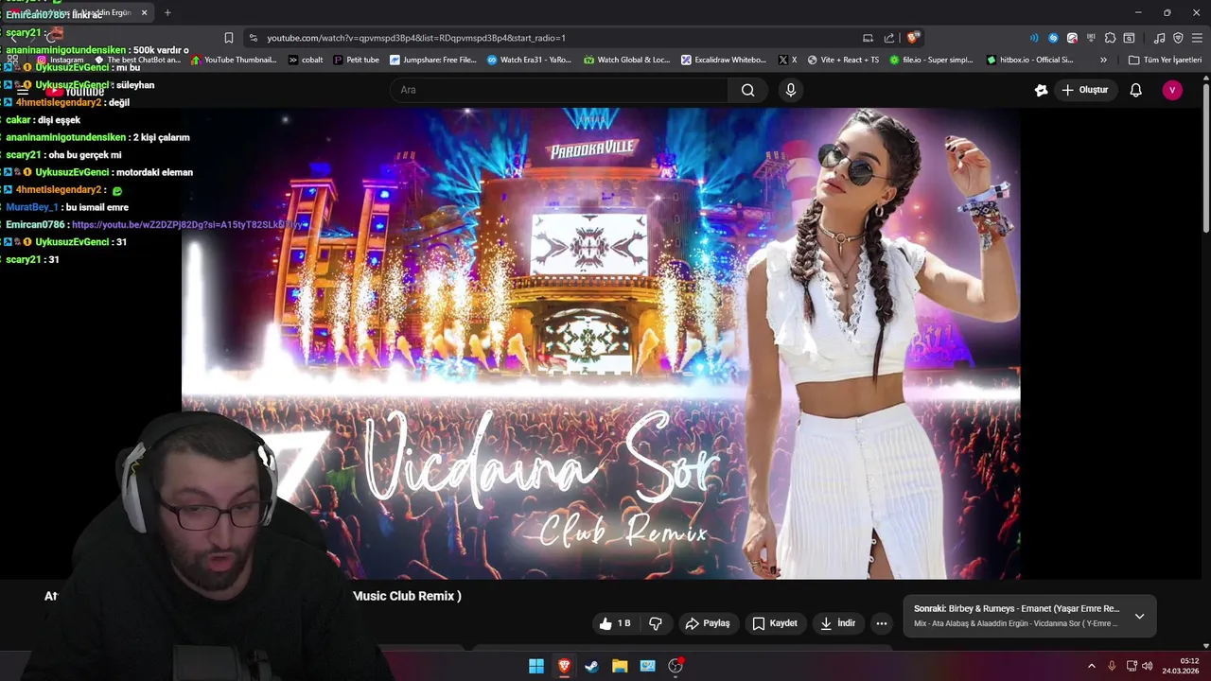1211x681 pixels.
Task: Open the Excalidraw Whiteboard bookmark
Action: coord(724,60)
